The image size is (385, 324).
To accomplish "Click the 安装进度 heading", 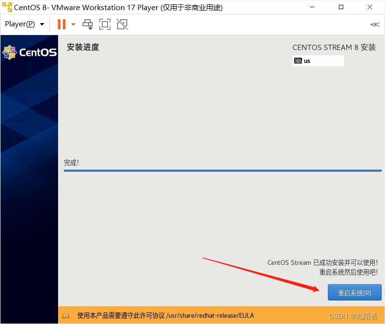I will click(83, 47).
